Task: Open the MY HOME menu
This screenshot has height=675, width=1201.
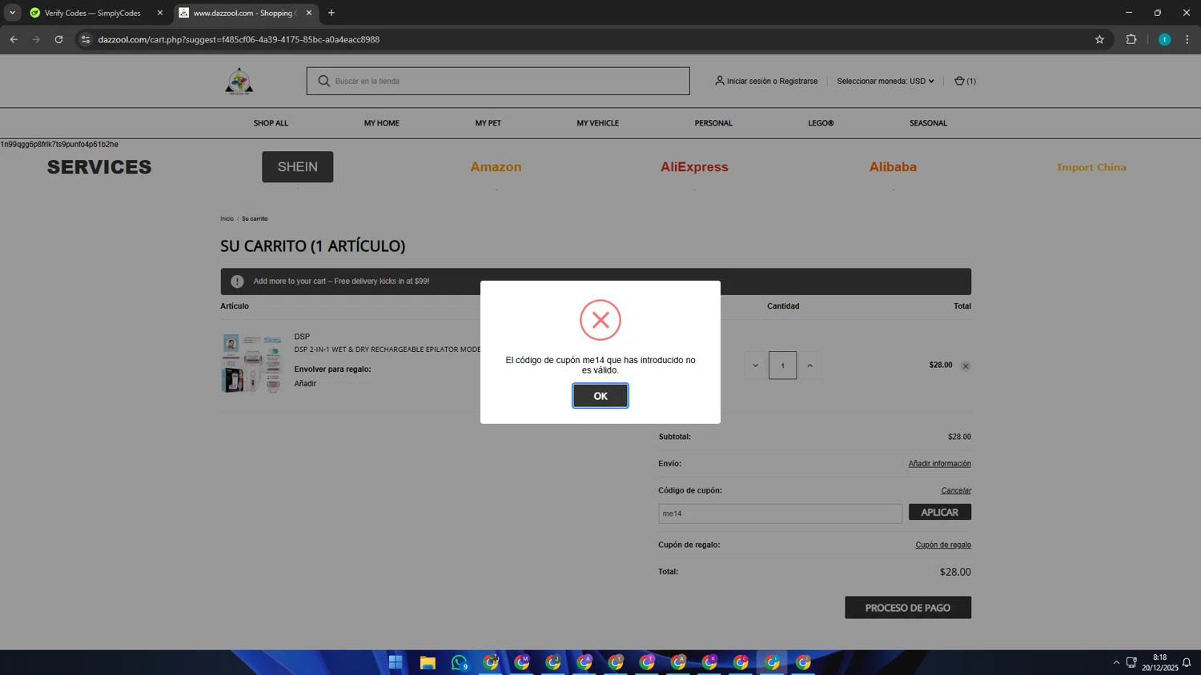Action: [381, 123]
